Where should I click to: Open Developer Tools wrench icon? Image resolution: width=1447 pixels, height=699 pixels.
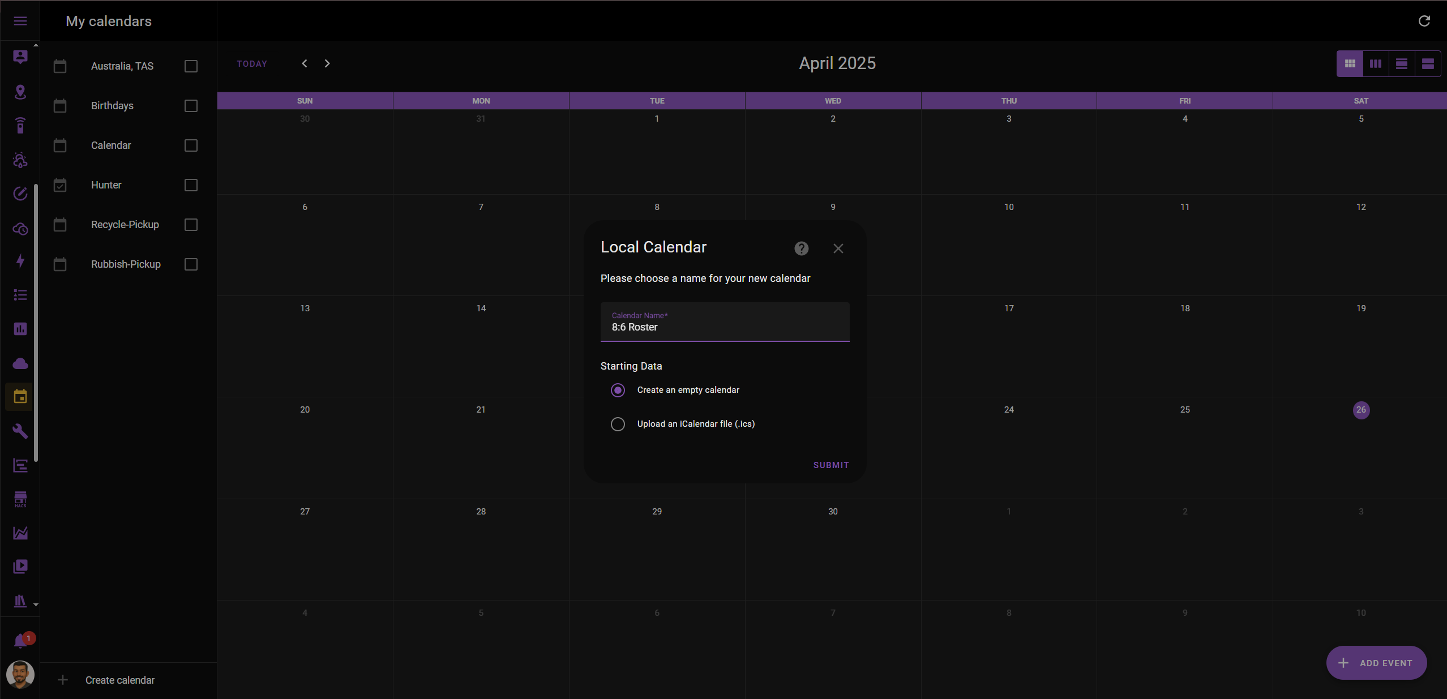pyautogui.click(x=20, y=431)
